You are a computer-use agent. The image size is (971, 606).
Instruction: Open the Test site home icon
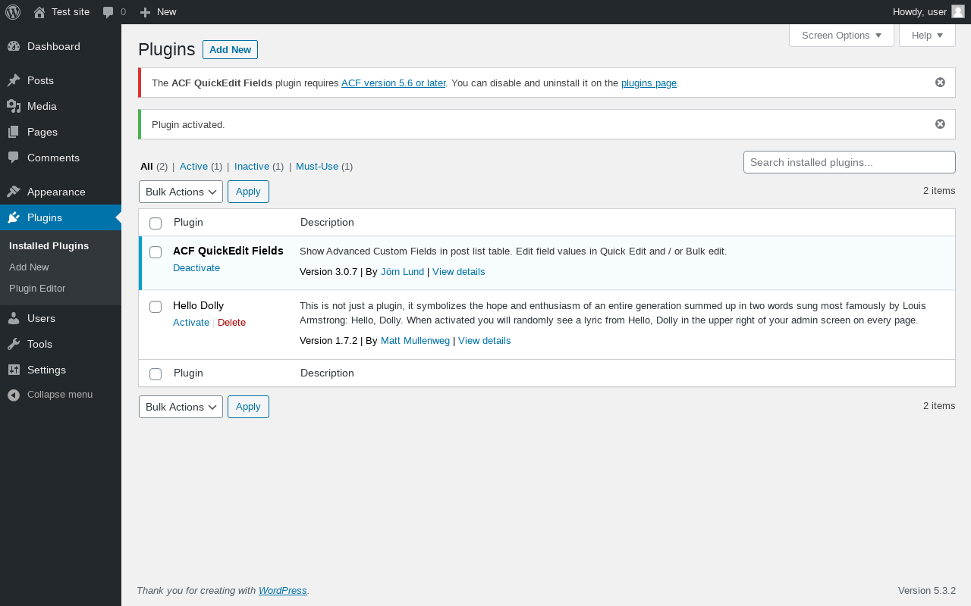click(39, 12)
